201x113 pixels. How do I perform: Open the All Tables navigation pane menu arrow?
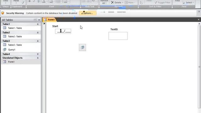pyautogui.click(x=35, y=20)
